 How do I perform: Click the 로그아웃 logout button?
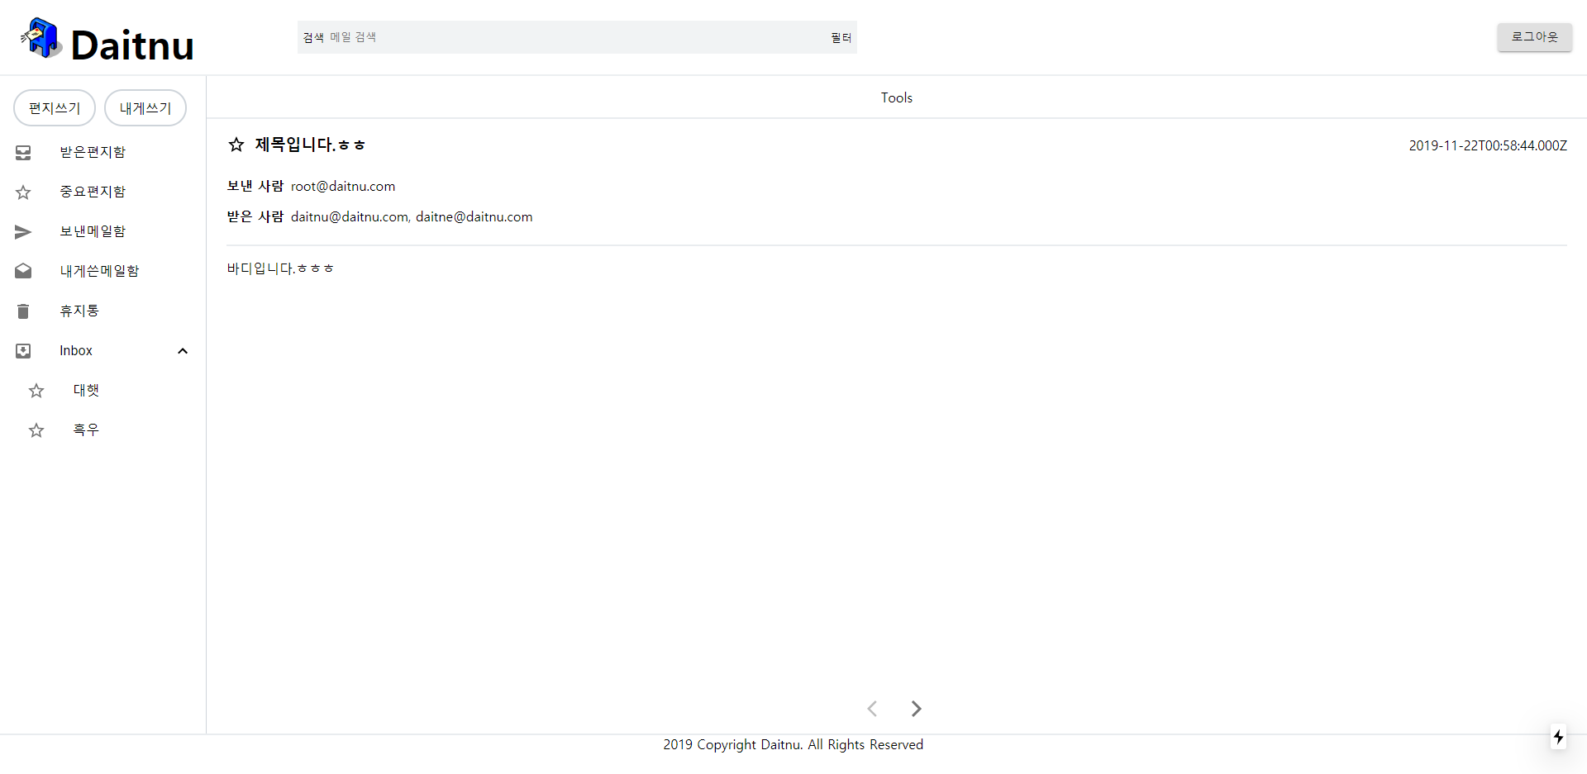coord(1535,36)
